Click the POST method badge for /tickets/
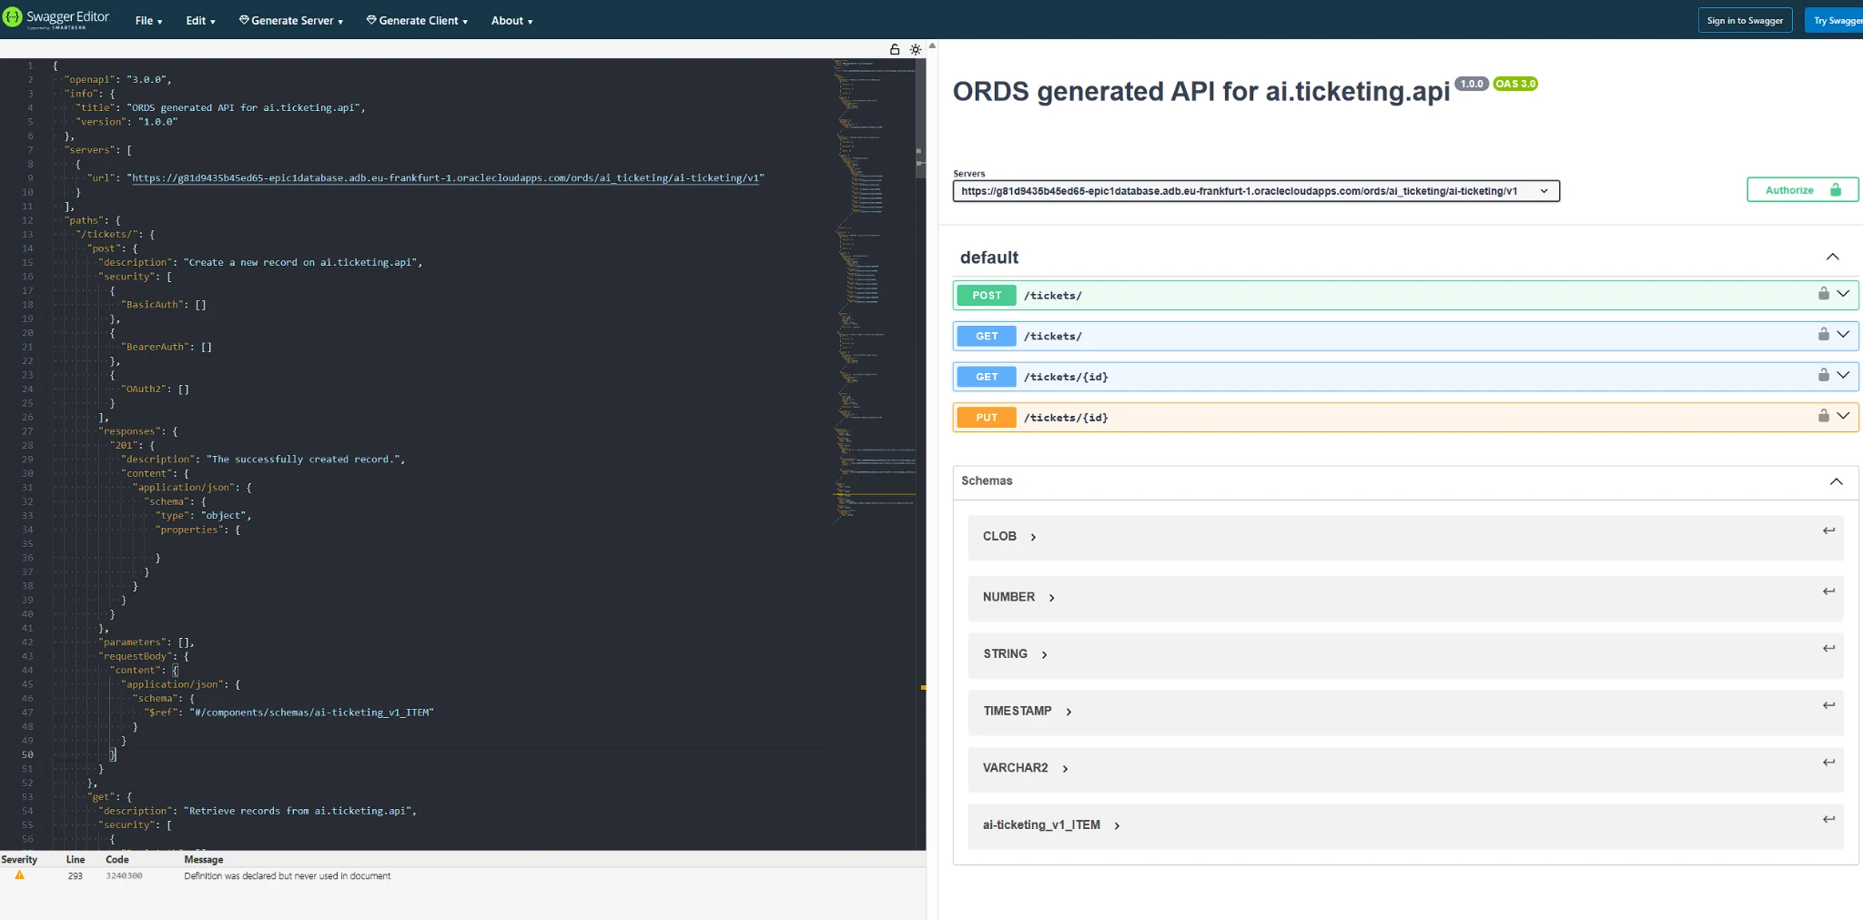This screenshot has width=1863, height=920. coord(987,296)
